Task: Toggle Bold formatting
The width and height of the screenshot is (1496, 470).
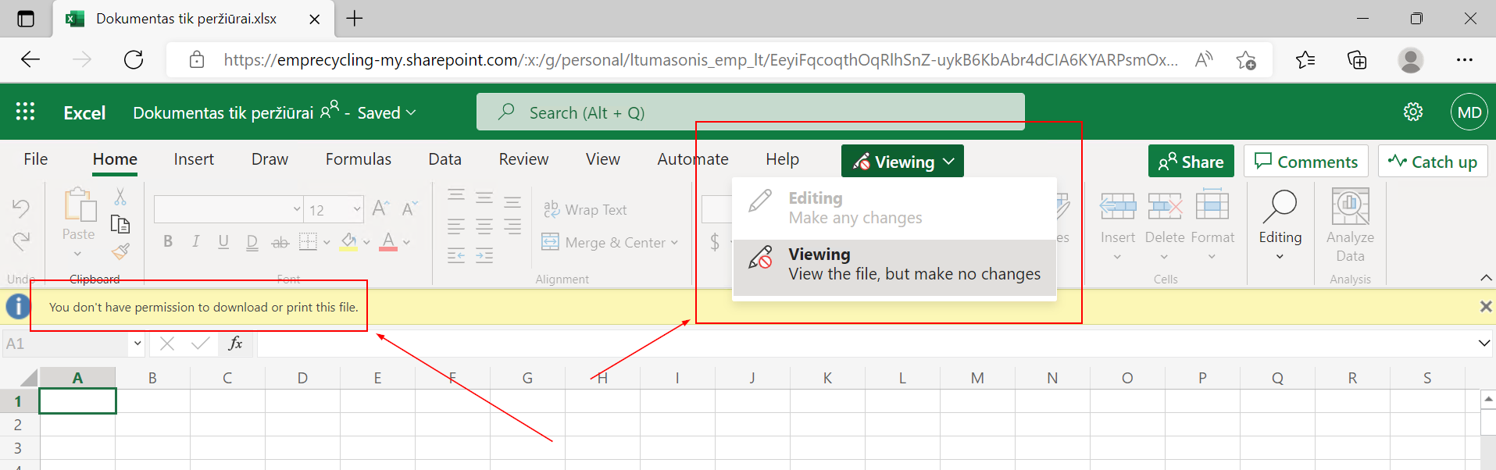Action: pos(168,242)
